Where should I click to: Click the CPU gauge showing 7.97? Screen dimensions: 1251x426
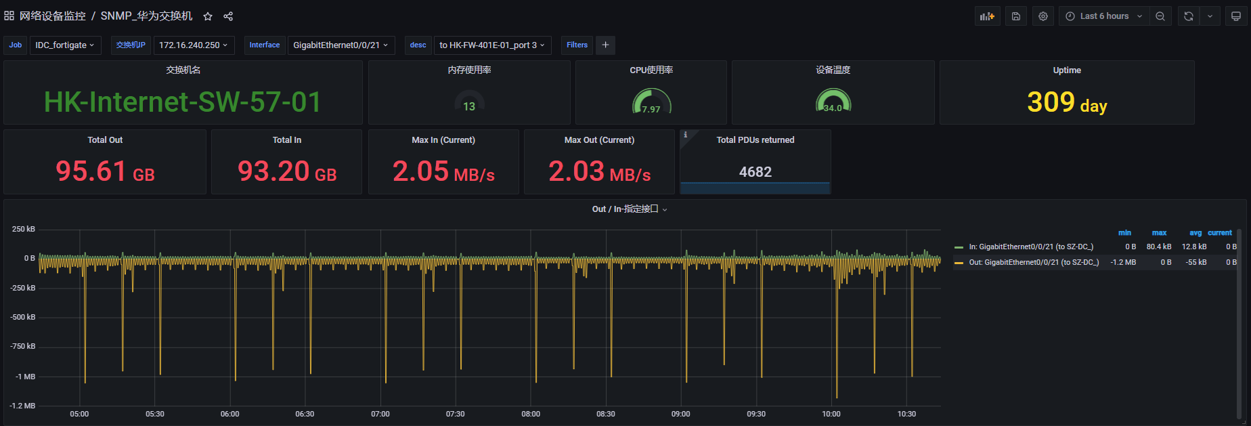coord(651,102)
